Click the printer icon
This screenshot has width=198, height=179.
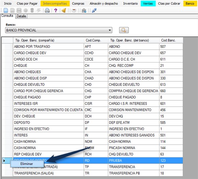pos(47,10)
